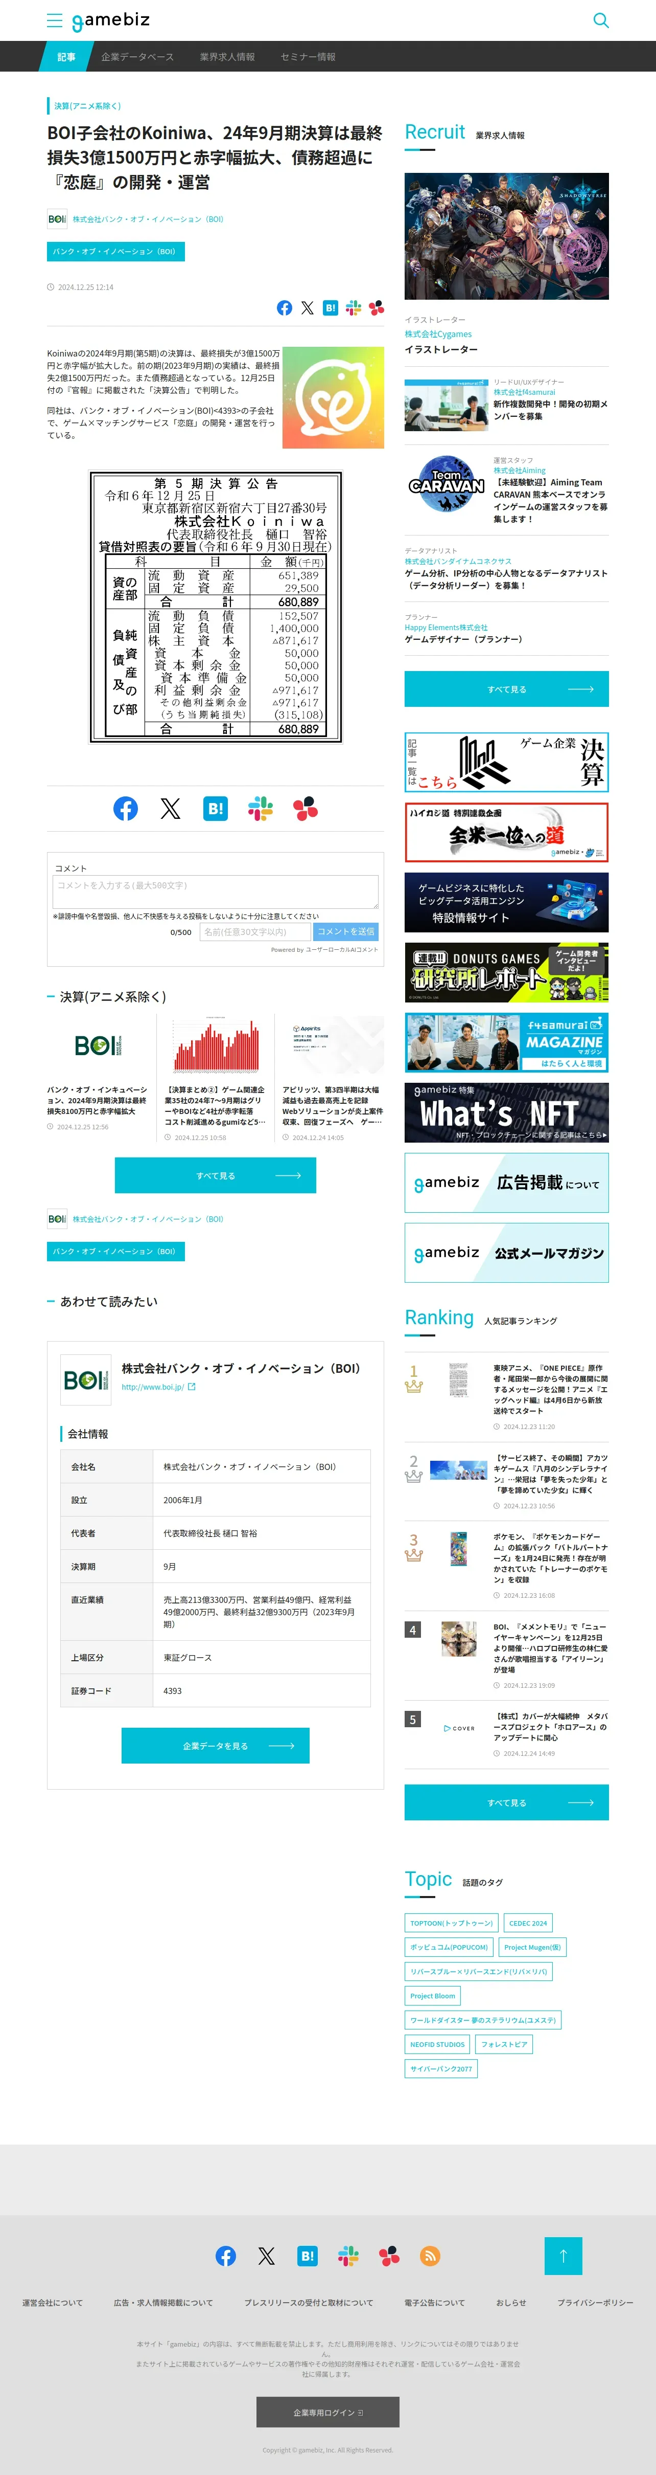This screenshot has width=656, height=2475.
Task: Click the large Facebook share icon under financial table
Action: [126, 808]
